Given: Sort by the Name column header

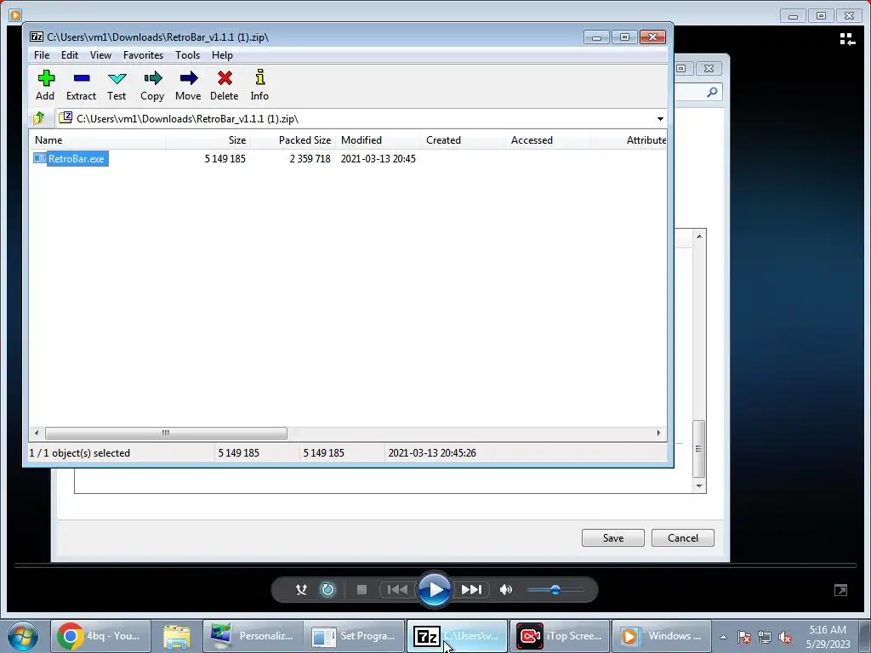Looking at the screenshot, I should coord(97,140).
